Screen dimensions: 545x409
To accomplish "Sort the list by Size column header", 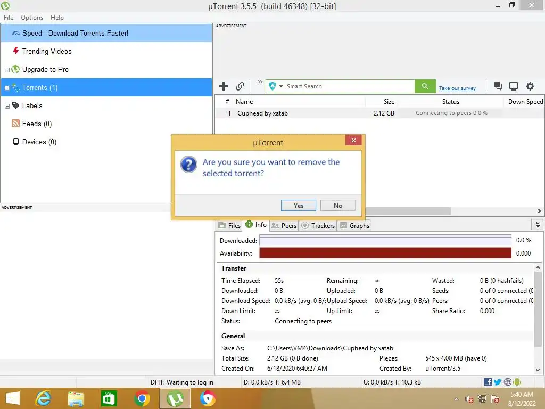I will pyautogui.click(x=381, y=102).
